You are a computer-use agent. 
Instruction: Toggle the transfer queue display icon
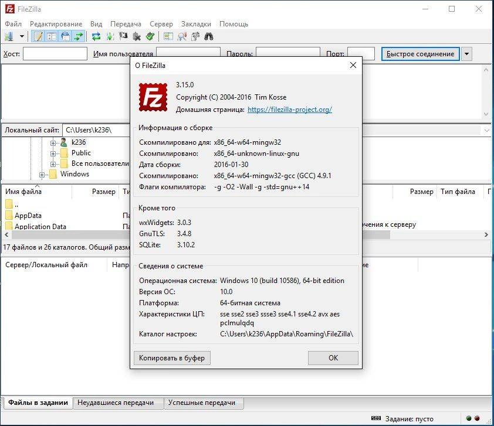[79, 36]
